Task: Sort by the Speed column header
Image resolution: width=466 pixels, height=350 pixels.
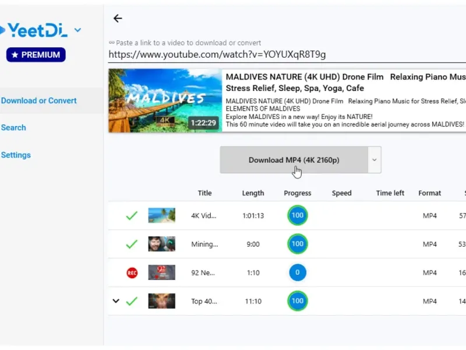Action: tap(342, 193)
